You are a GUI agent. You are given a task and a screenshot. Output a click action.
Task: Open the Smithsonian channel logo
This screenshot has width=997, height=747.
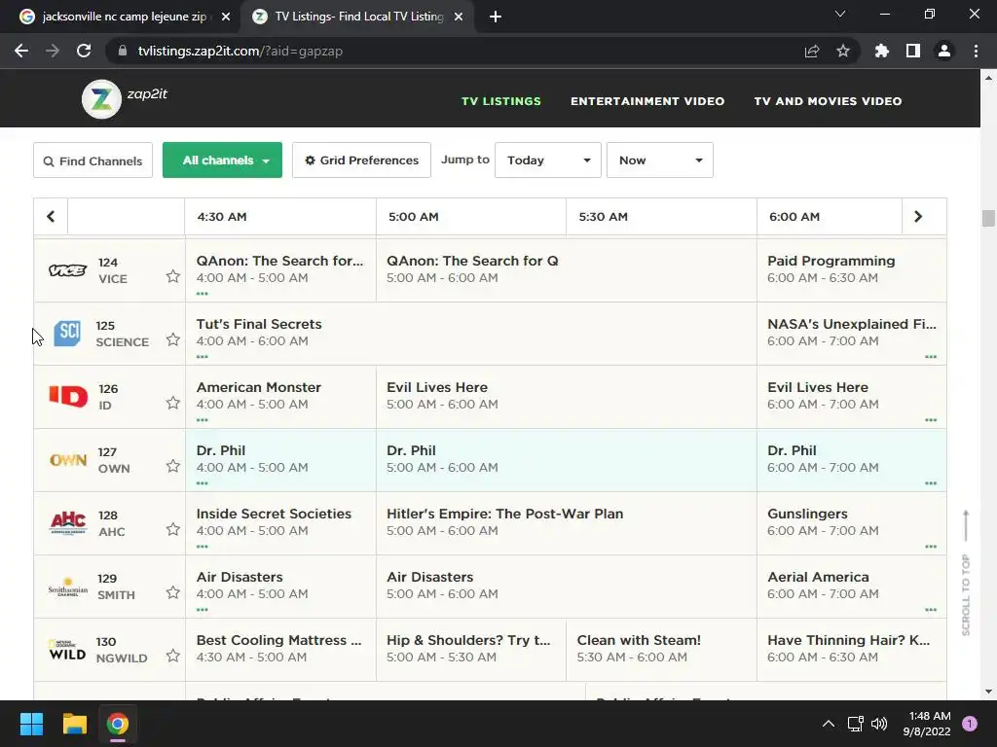pos(68,587)
